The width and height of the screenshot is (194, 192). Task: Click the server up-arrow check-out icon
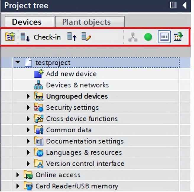[x=72, y=37]
